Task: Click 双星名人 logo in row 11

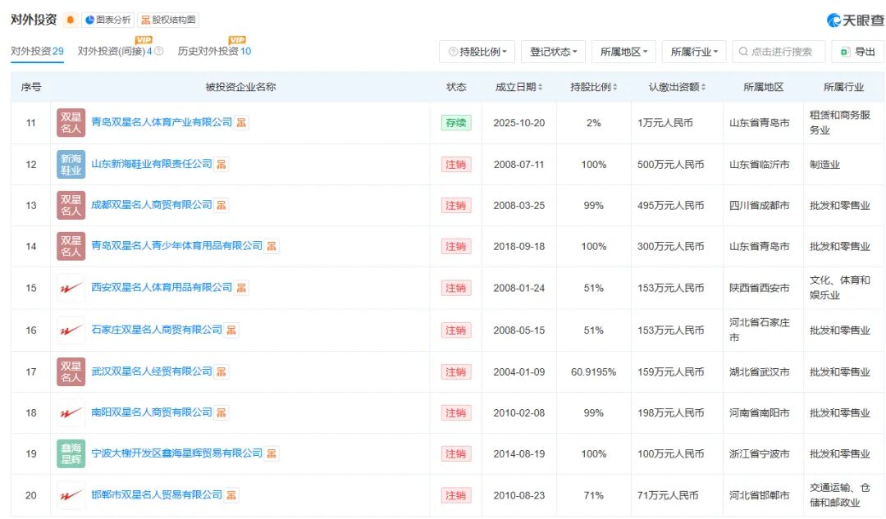Action: coord(71,122)
